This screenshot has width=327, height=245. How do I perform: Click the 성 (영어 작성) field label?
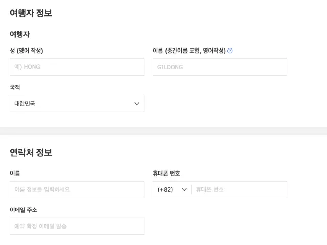(x=26, y=51)
